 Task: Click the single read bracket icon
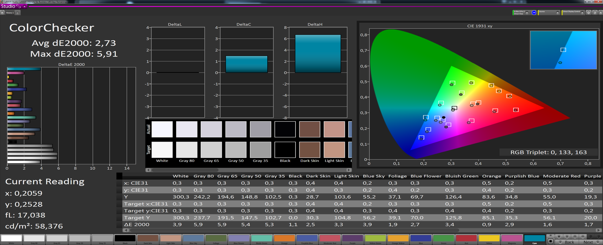click(x=575, y=237)
